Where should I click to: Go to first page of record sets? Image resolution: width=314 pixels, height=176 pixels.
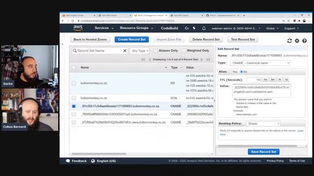click(x=143, y=60)
